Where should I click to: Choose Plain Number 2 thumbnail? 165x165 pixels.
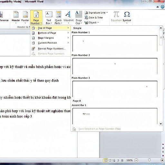[115, 66]
